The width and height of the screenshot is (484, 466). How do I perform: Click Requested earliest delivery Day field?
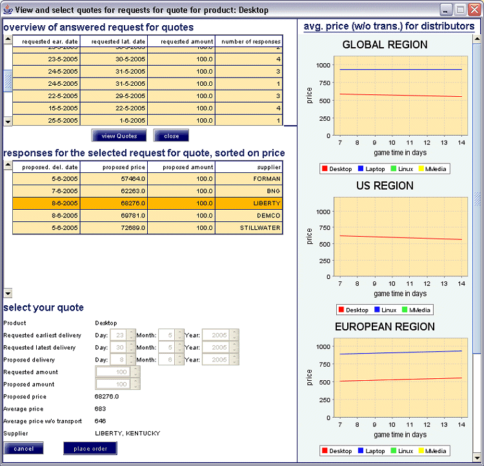(x=118, y=335)
